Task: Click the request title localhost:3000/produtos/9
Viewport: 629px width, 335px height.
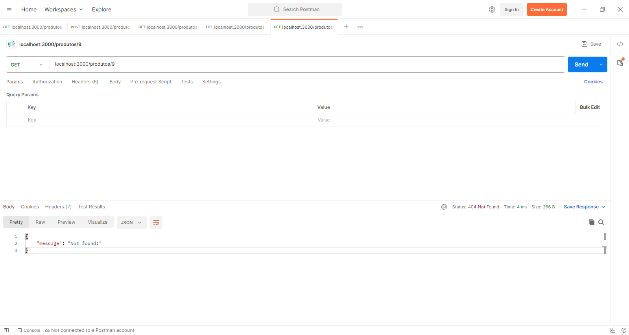Action: click(50, 44)
